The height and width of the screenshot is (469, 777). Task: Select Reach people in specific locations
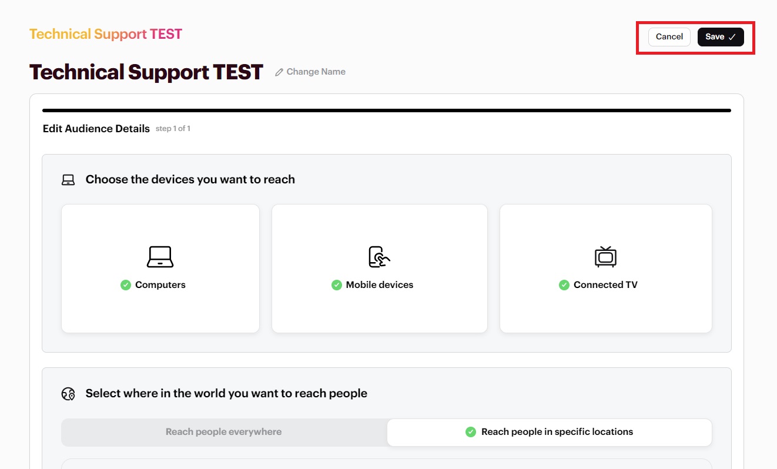pos(550,432)
